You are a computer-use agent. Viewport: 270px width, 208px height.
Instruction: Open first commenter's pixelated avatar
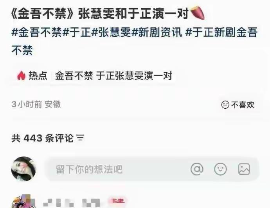[x=23, y=201]
